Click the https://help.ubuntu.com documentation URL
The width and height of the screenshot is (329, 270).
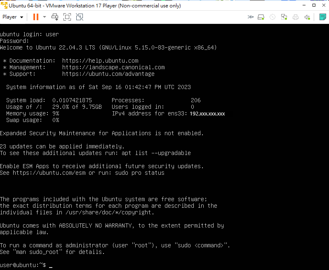pyautogui.click(x=100, y=61)
